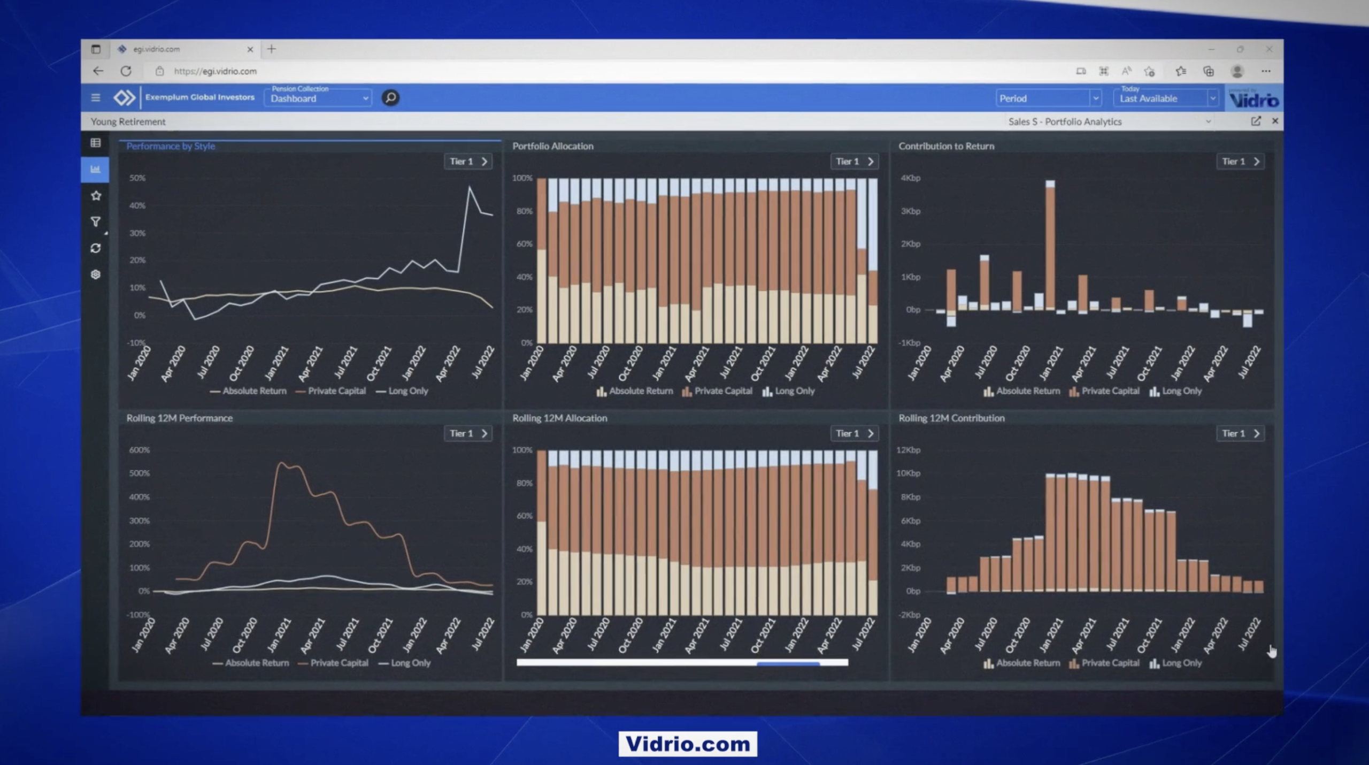Image resolution: width=1369 pixels, height=765 pixels.
Task: Open the hamburger menu in the header
Action: click(96, 97)
